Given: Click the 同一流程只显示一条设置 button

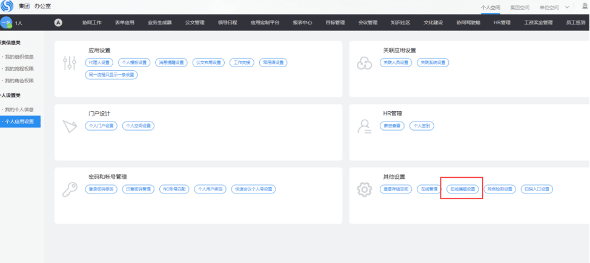Looking at the screenshot, I should pos(111,75).
